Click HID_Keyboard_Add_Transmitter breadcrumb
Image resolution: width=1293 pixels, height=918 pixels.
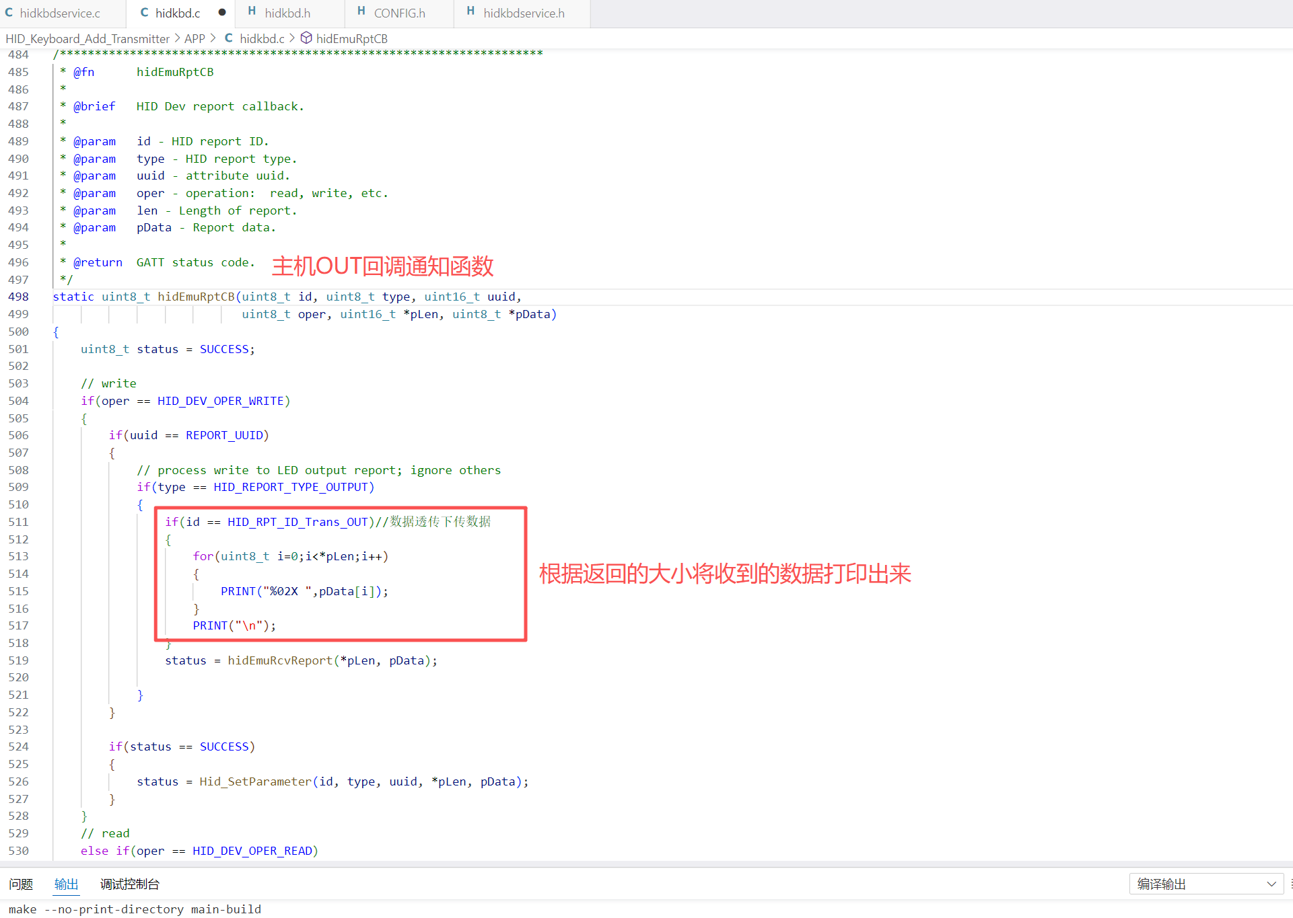88,38
